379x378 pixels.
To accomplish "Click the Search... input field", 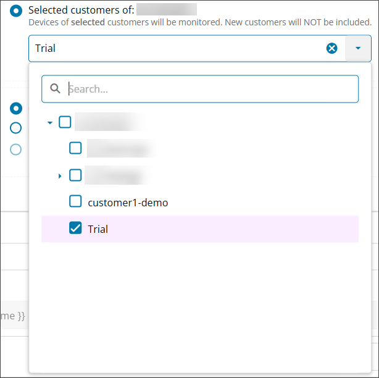I will pos(210,89).
